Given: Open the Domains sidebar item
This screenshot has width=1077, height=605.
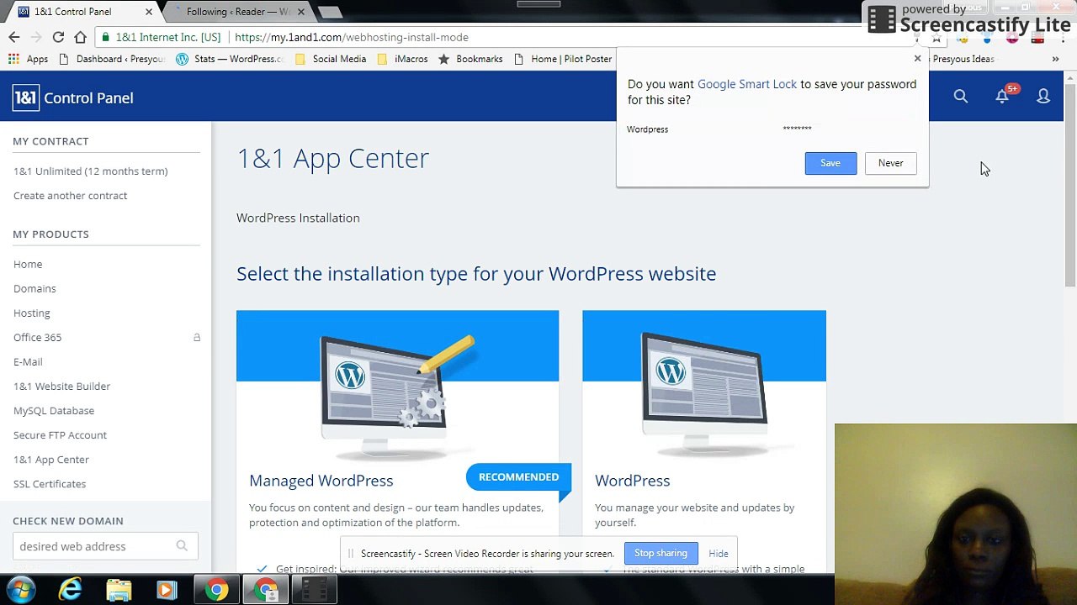Looking at the screenshot, I should tap(34, 288).
